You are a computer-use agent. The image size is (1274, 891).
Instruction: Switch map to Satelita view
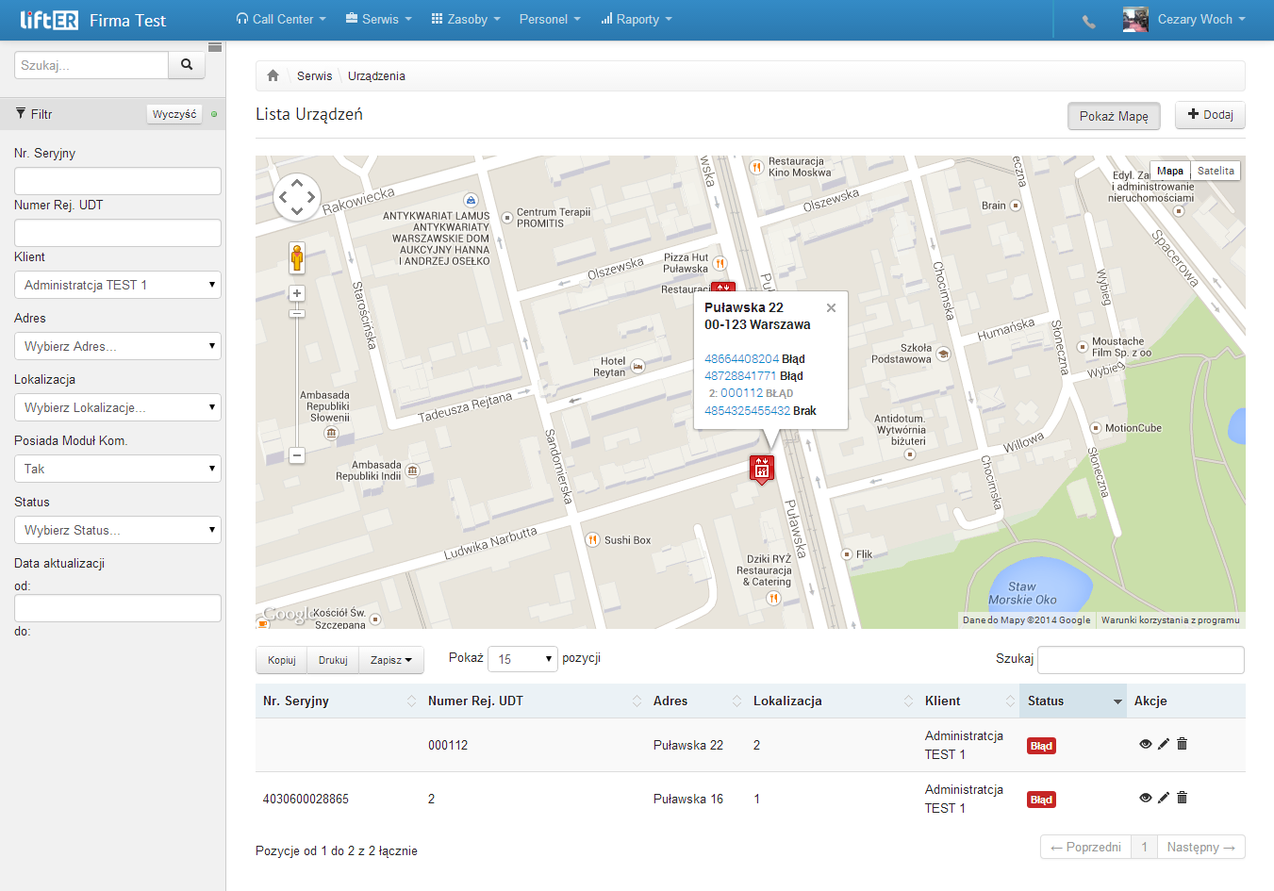[1216, 171]
